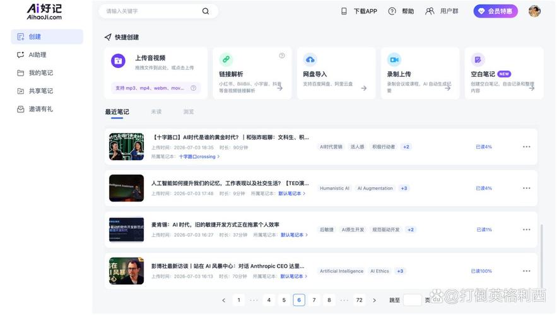Viewport: 557px width, 315px height.
Task: Open 彭博社 Anthropic CEO note thumbnail
Action: pos(126,271)
